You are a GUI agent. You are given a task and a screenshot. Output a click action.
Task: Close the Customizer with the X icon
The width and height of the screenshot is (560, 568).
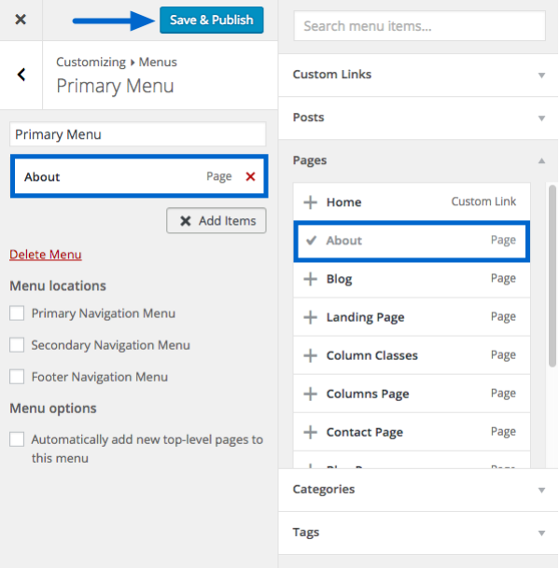tap(21, 20)
